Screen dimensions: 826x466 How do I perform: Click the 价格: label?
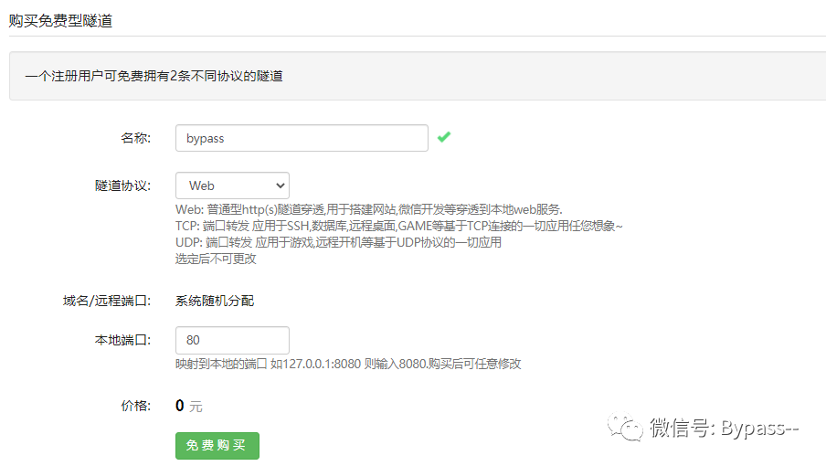(136, 406)
